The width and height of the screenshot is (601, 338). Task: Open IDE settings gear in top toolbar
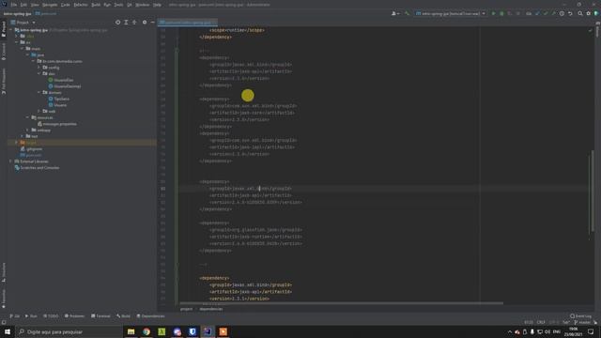pyautogui.click(x=589, y=13)
